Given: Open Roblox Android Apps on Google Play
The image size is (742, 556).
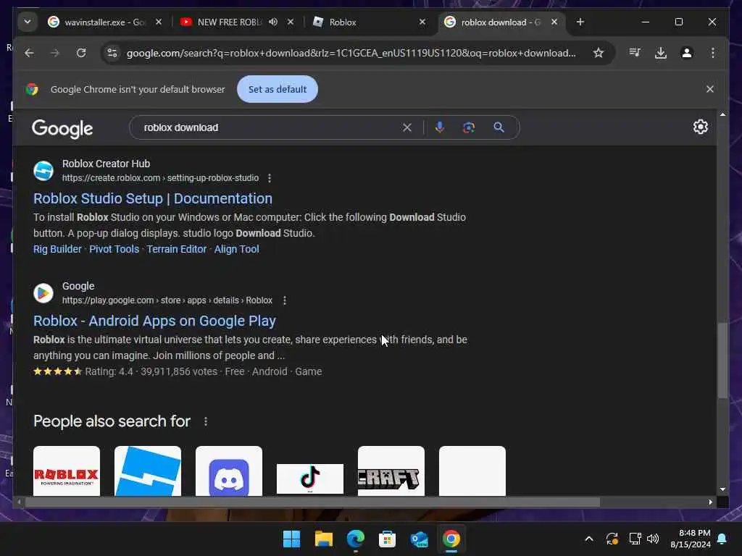Looking at the screenshot, I should click(x=154, y=321).
